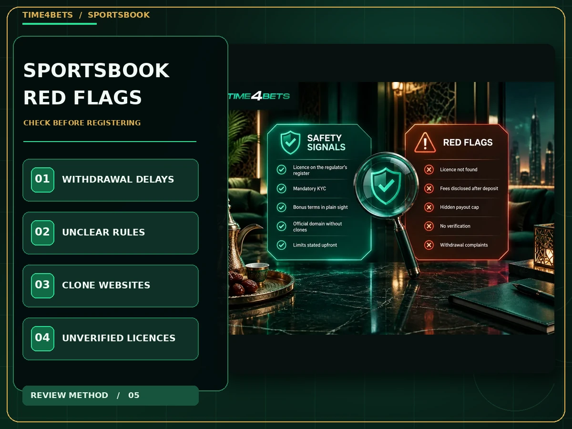572x429 pixels.
Task: Click text Licence on the regulator's register
Action: [x=320, y=170]
